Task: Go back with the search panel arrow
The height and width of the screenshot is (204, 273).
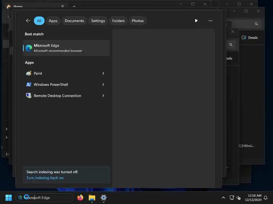Action: 28,21
